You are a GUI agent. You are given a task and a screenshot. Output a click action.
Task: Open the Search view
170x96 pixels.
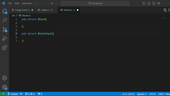[5, 20]
